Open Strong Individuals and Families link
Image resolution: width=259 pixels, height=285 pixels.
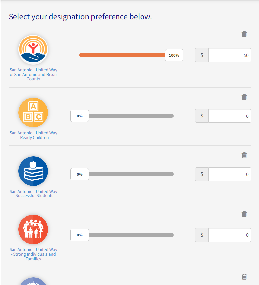(x=33, y=254)
